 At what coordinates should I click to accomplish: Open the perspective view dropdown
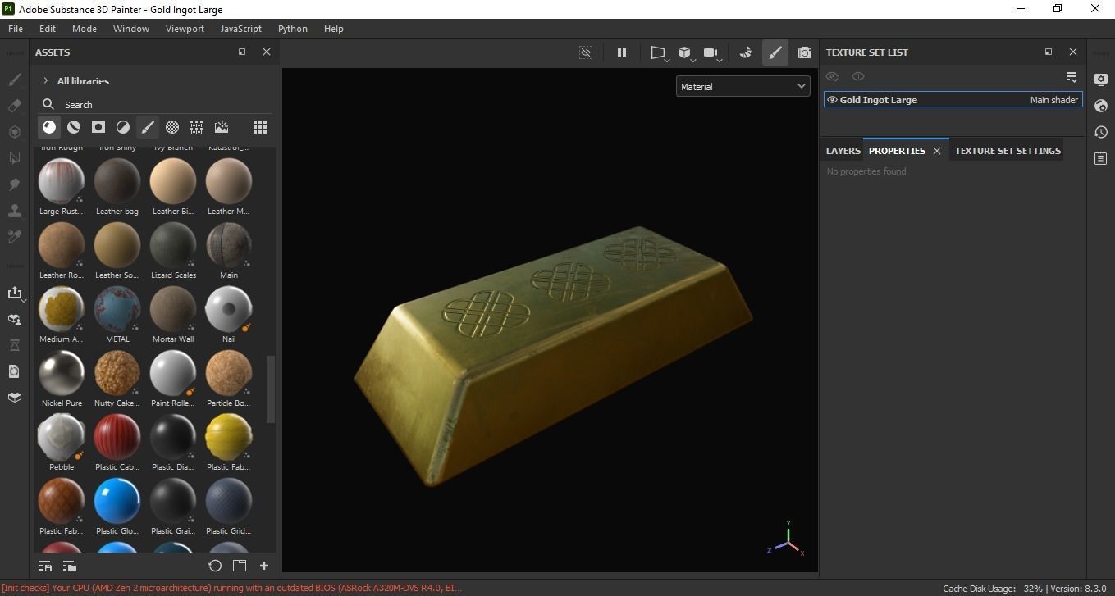coord(659,53)
